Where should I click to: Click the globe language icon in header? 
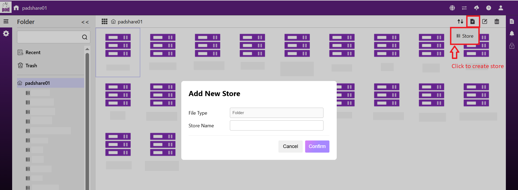coord(452,8)
